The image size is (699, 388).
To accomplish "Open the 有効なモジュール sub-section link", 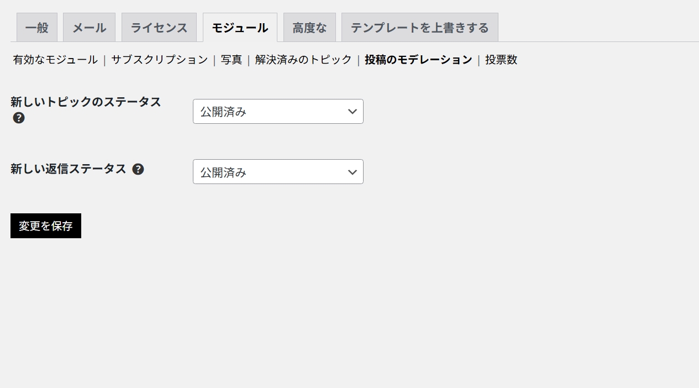I will [x=55, y=60].
